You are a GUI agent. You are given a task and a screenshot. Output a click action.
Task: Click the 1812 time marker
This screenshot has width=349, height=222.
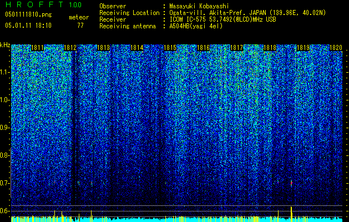coord(70,48)
